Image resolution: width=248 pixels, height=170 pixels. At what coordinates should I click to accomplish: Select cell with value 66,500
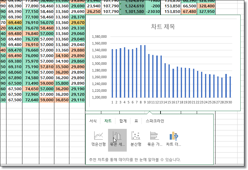pyautogui.click(x=189, y=6)
